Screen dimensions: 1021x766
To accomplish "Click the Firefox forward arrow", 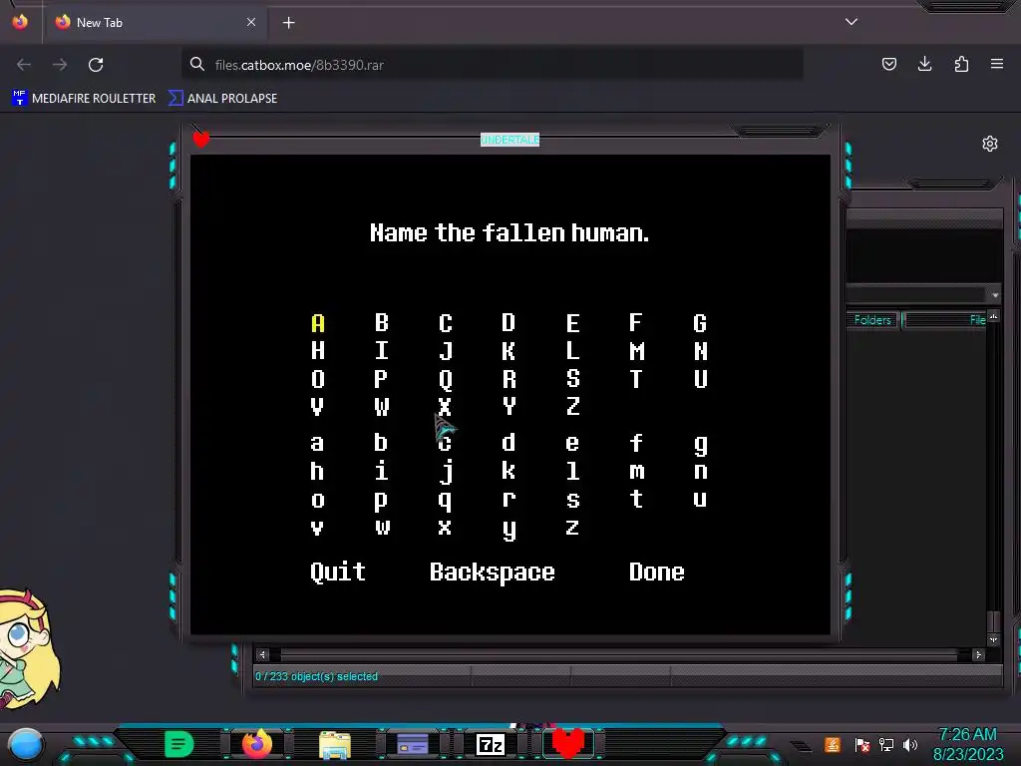I will (x=60, y=65).
